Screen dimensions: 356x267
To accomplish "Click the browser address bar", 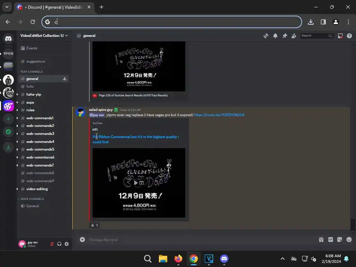I will coord(172,22).
